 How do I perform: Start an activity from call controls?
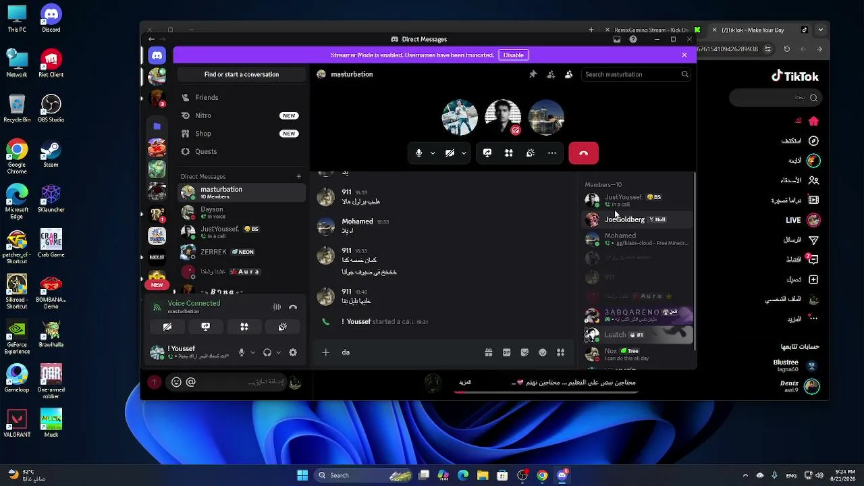tap(509, 153)
